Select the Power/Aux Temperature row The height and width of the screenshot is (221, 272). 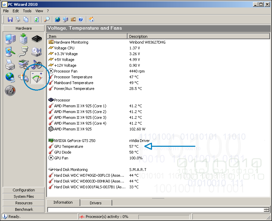[x=158, y=89]
